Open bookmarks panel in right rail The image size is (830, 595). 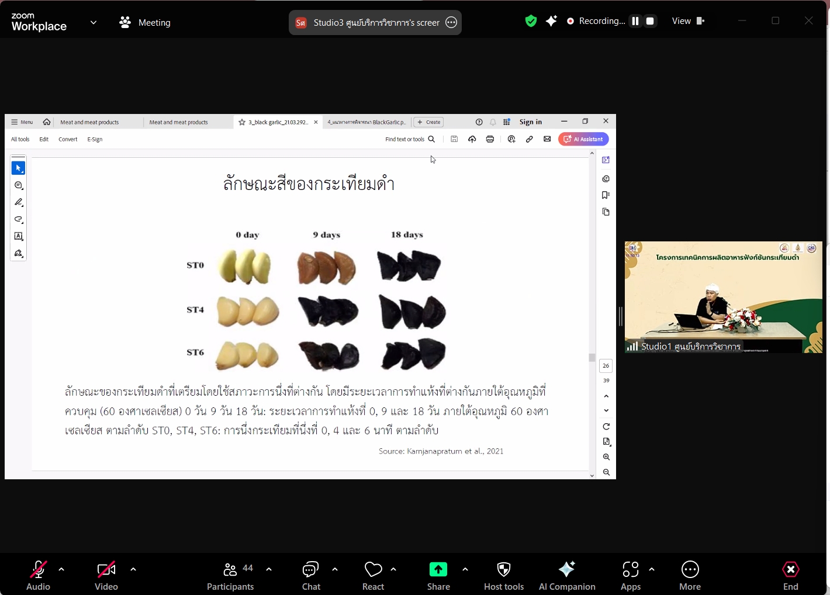[x=606, y=195]
